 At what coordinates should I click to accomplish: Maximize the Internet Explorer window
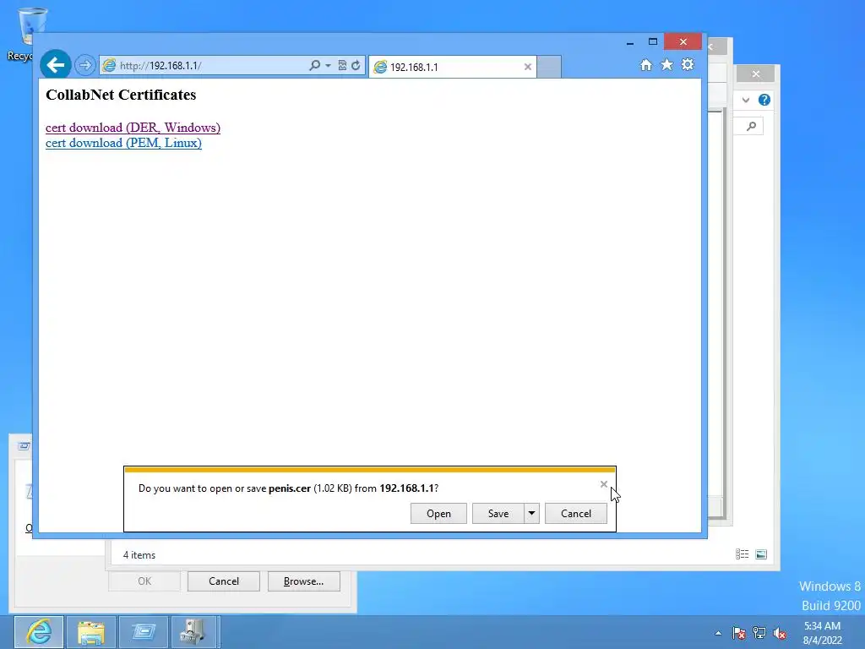click(653, 41)
